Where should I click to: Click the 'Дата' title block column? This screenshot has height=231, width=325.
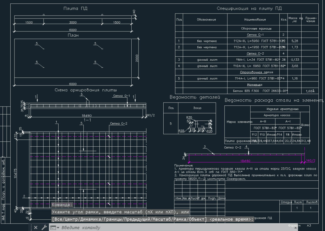point(222,198)
